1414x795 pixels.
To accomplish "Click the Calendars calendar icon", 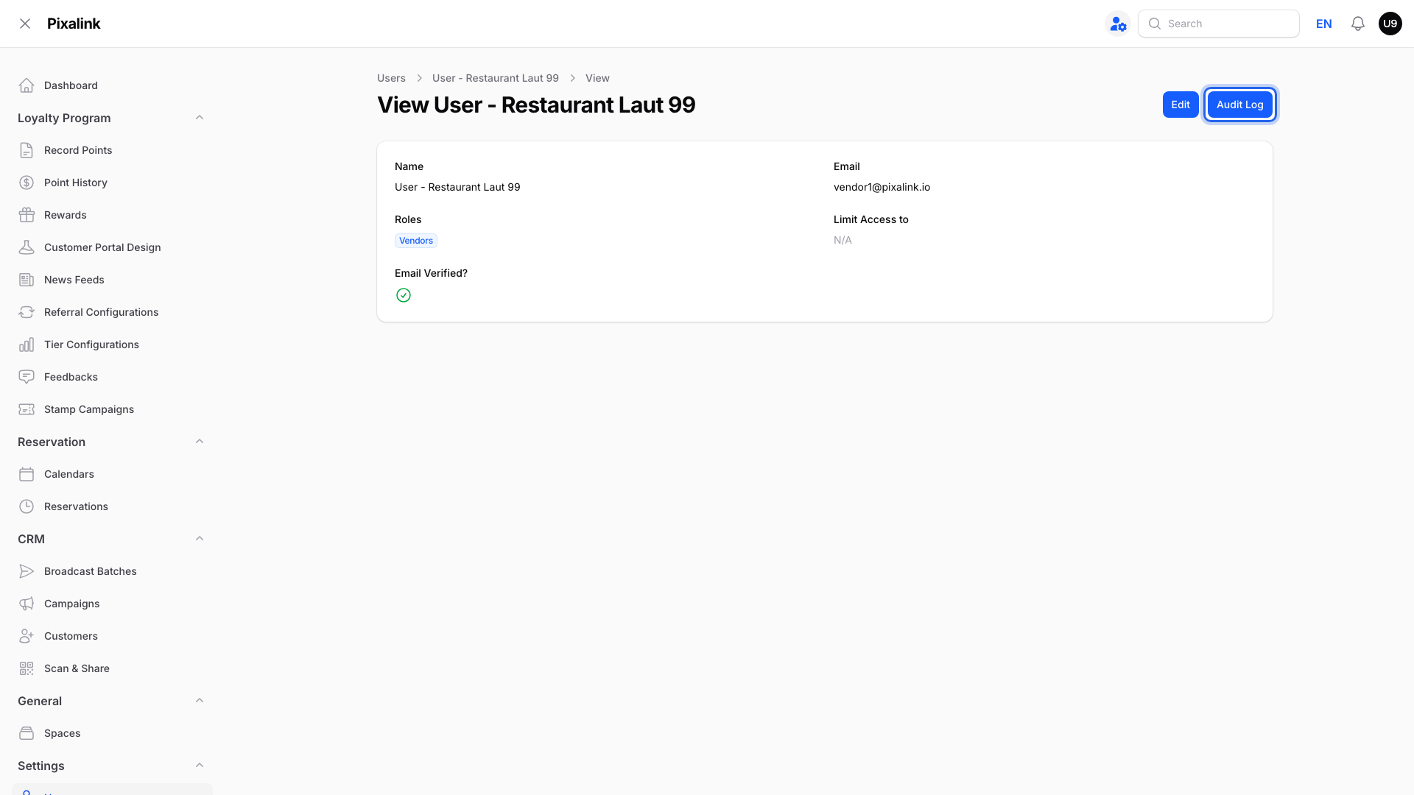I will click(27, 474).
